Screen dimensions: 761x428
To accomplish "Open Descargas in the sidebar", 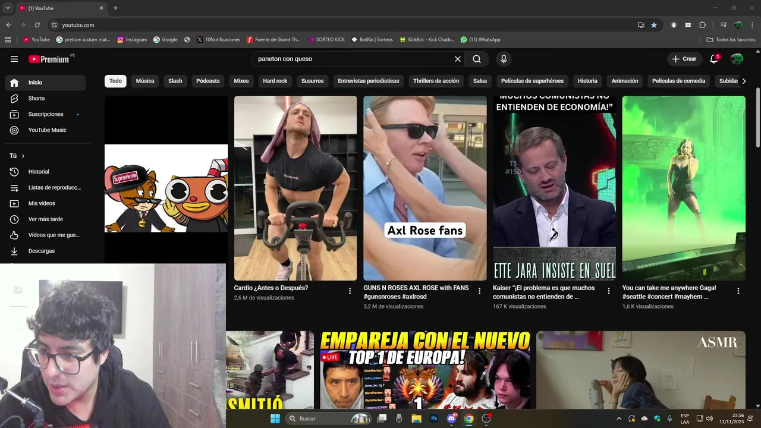I will [45, 251].
